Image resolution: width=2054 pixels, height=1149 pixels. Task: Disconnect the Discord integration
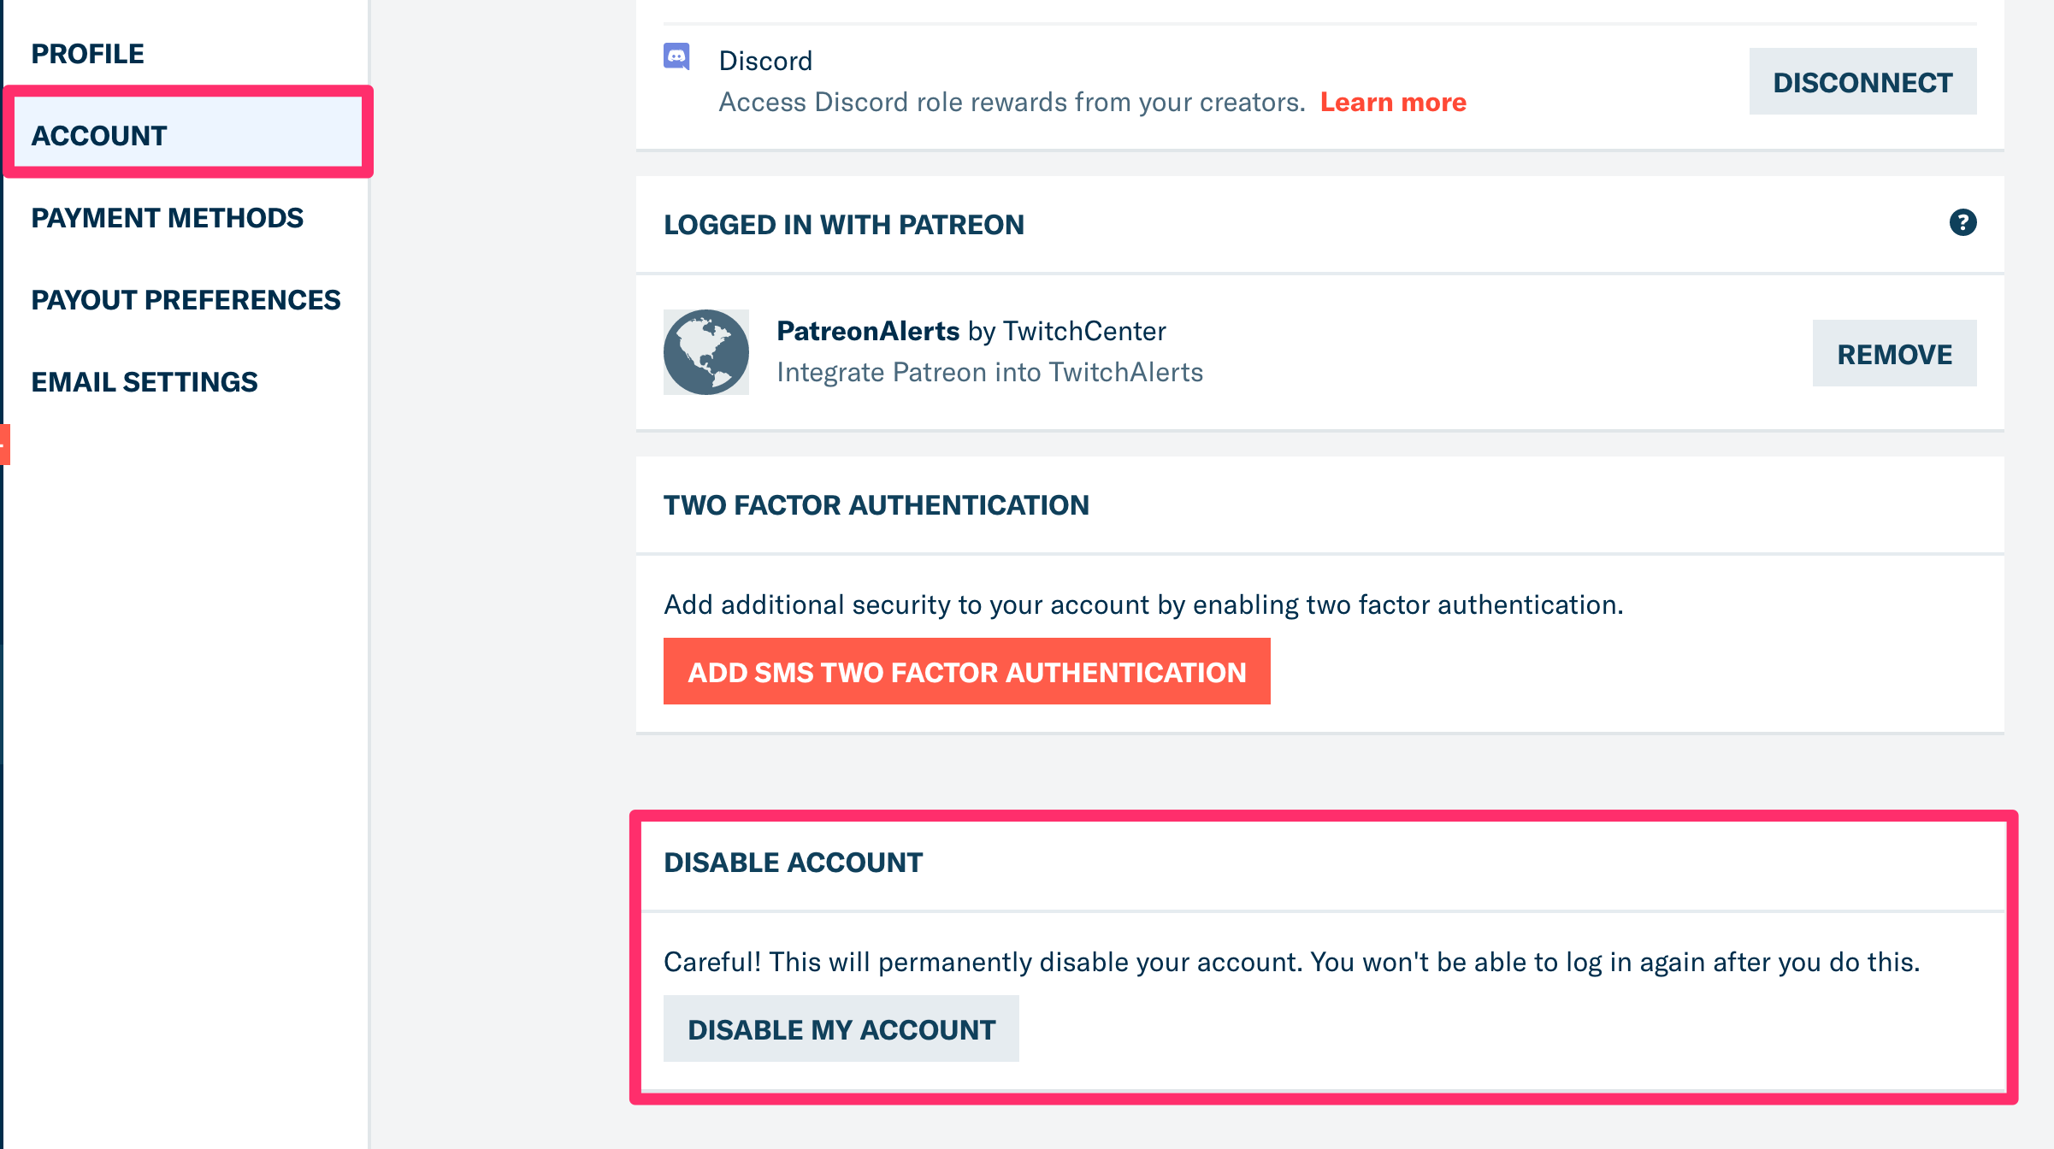[x=1862, y=82]
